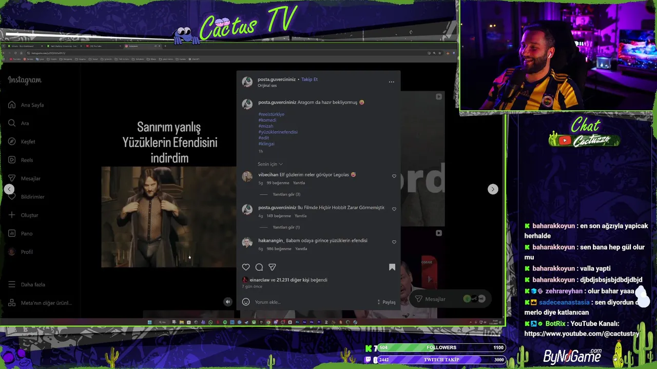Image resolution: width=657 pixels, height=369 pixels.
Task: Expand the Senin için comment filter
Action: coord(270,164)
